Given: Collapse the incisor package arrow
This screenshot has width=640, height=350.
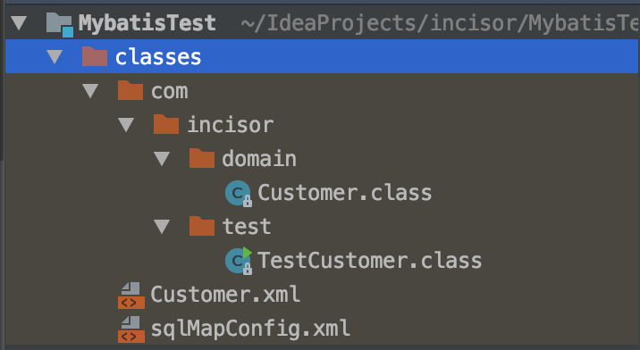Looking at the screenshot, I should (x=126, y=124).
